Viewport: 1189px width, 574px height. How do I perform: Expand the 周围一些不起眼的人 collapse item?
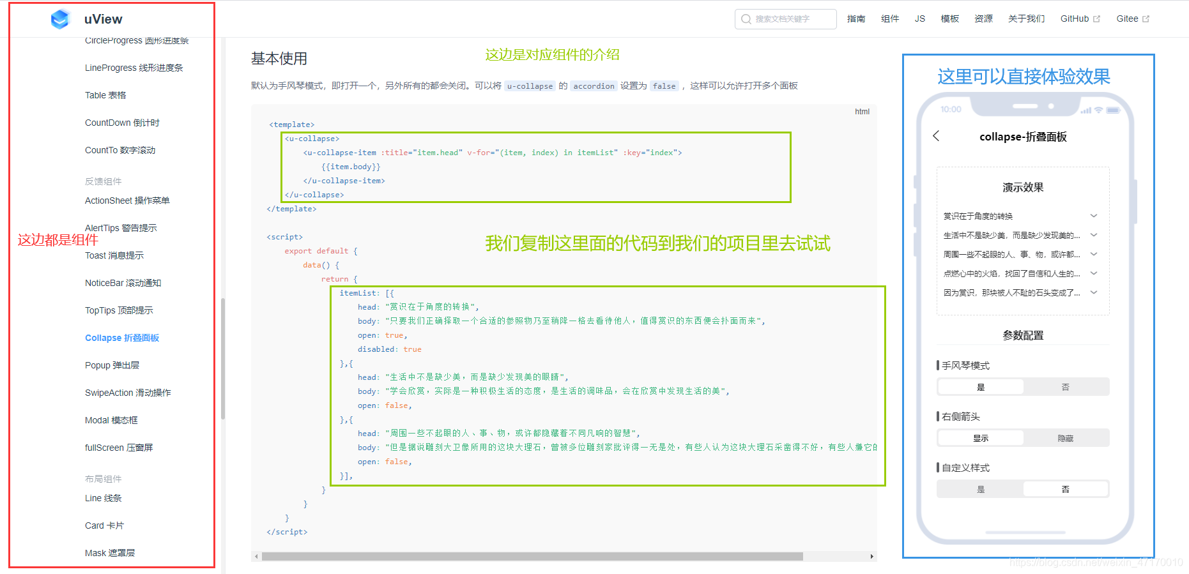point(1021,254)
